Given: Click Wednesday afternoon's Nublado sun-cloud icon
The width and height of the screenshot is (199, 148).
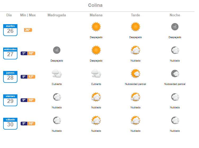Looking at the screenshot, I should (135, 50).
